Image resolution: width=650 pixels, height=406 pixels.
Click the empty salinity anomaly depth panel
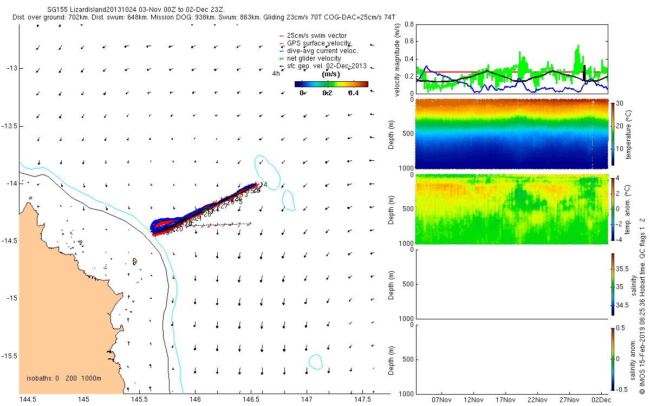(511, 359)
